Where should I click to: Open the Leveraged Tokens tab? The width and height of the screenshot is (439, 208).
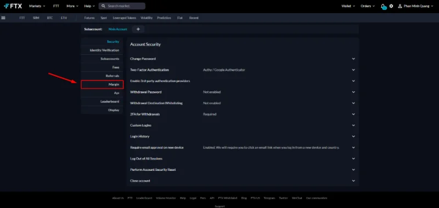pos(125,18)
